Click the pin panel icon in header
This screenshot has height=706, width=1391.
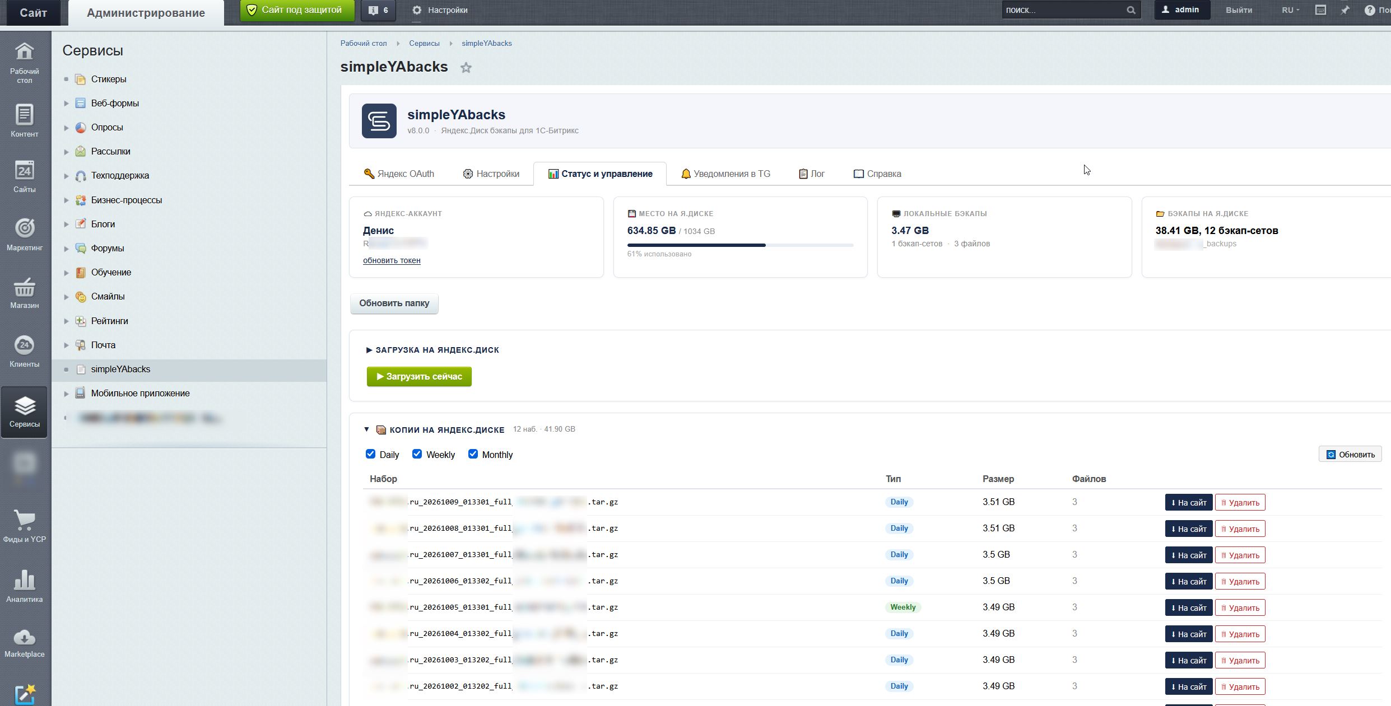point(1345,10)
